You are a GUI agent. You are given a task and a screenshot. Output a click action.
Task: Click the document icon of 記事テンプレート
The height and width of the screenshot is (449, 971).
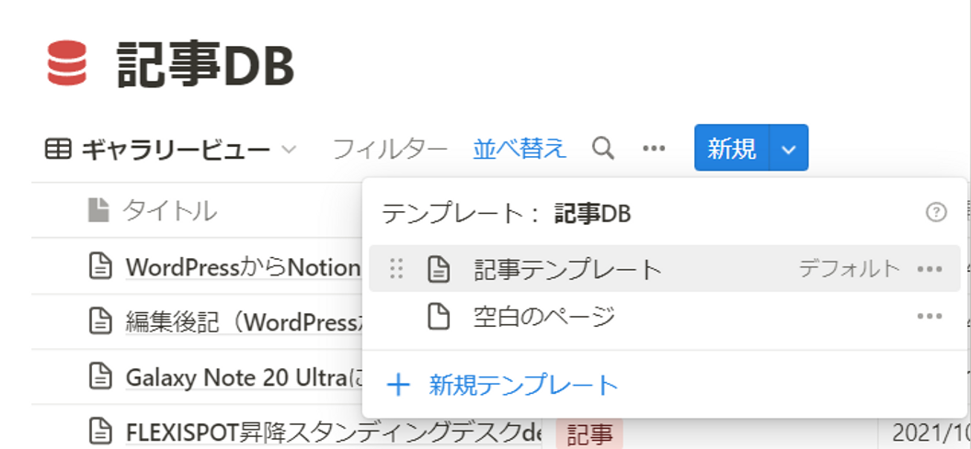[x=439, y=270]
